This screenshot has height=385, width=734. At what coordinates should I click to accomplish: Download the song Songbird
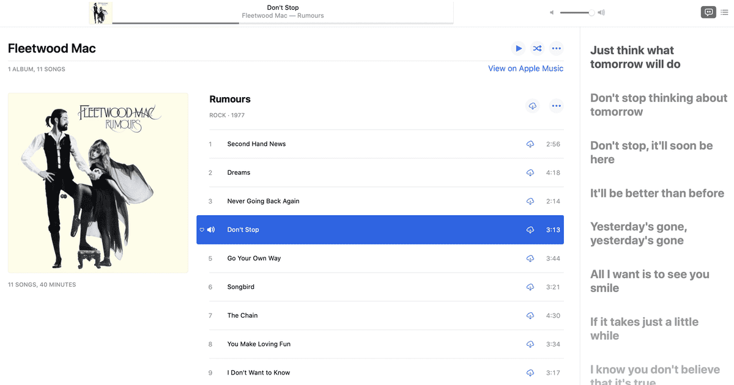point(530,287)
